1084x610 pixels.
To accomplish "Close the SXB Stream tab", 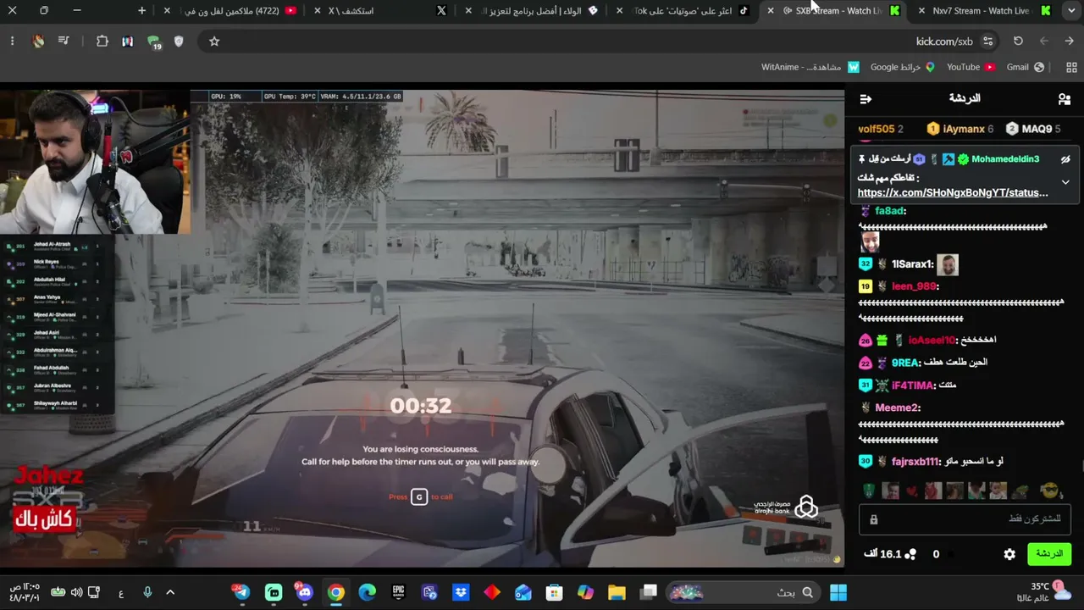I will pyautogui.click(x=771, y=11).
